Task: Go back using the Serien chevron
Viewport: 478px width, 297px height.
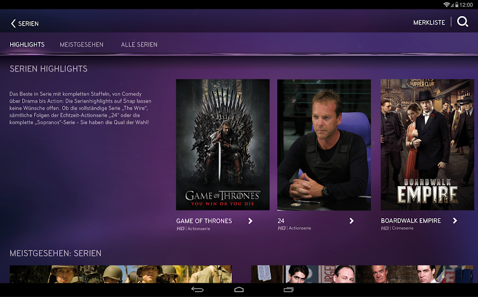Action: point(13,23)
